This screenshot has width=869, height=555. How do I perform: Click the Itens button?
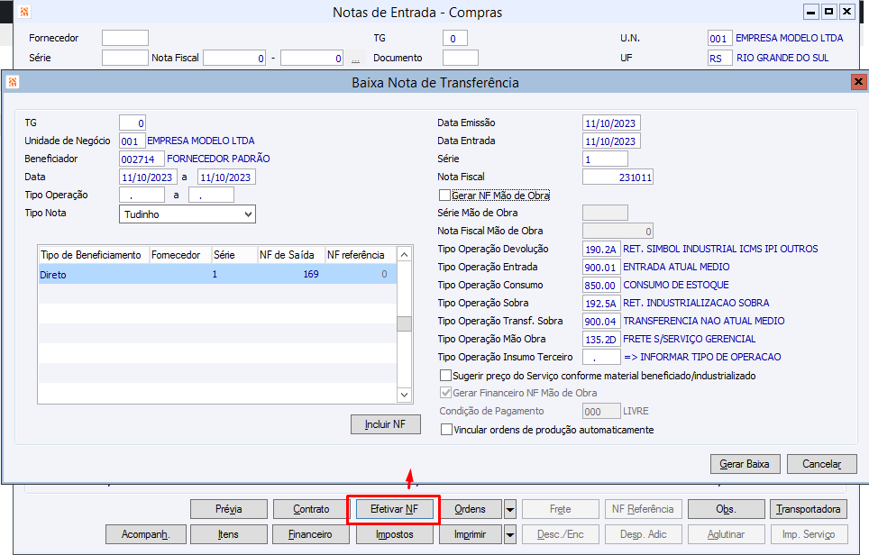(x=229, y=534)
